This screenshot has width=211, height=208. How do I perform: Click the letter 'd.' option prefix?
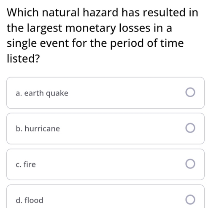pos(19,200)
